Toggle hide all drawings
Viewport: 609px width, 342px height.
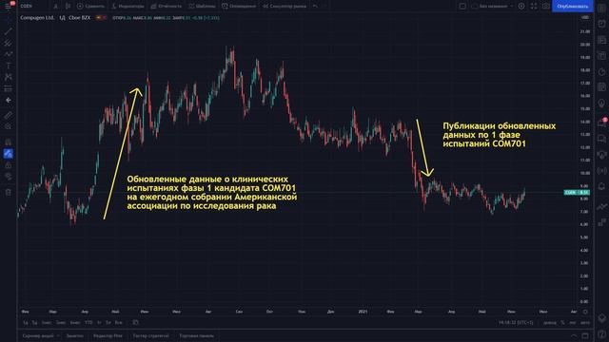click(x=9, y=177)
